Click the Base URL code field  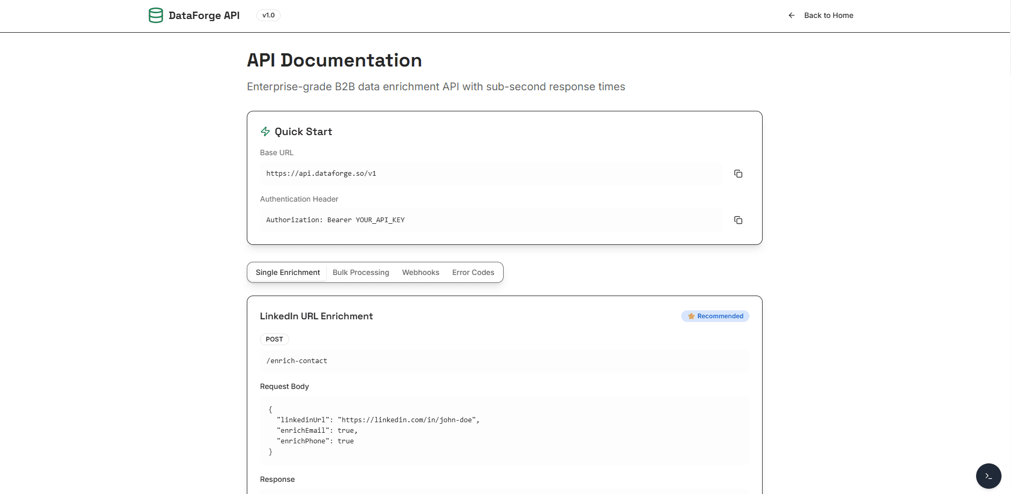coord(491,174)
